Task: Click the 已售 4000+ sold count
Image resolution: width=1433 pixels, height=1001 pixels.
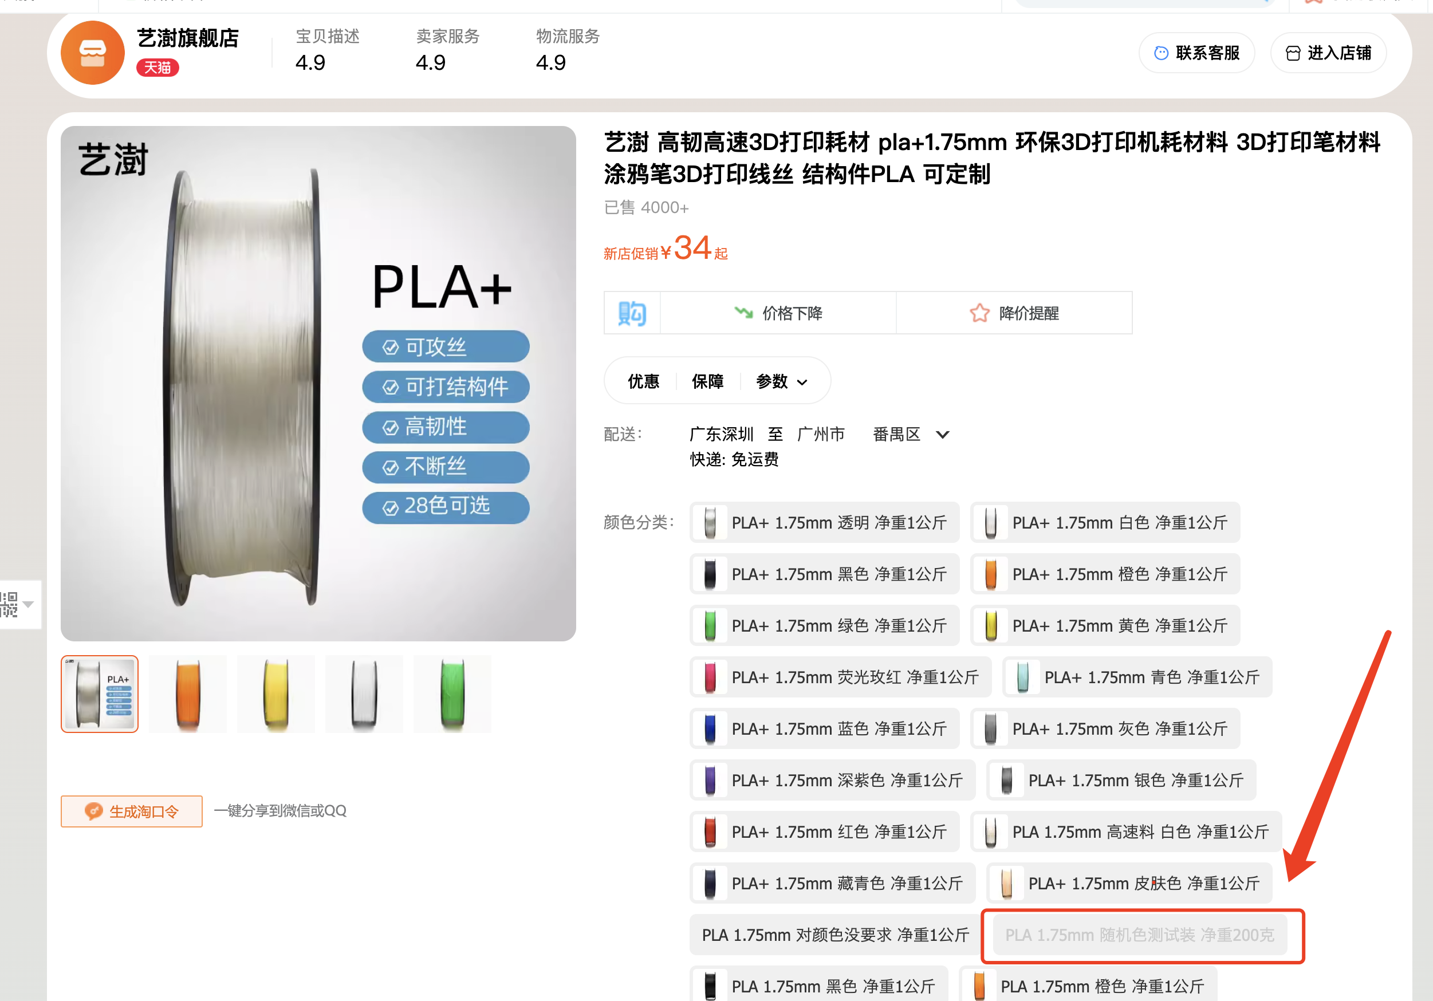Action: pos(646,207)
